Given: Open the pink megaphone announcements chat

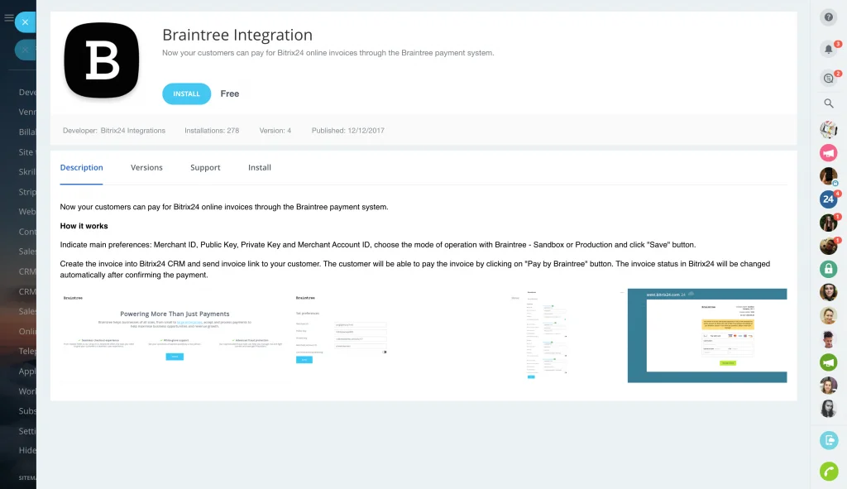Looking at the screenshot, I should (x=829, y=152).
